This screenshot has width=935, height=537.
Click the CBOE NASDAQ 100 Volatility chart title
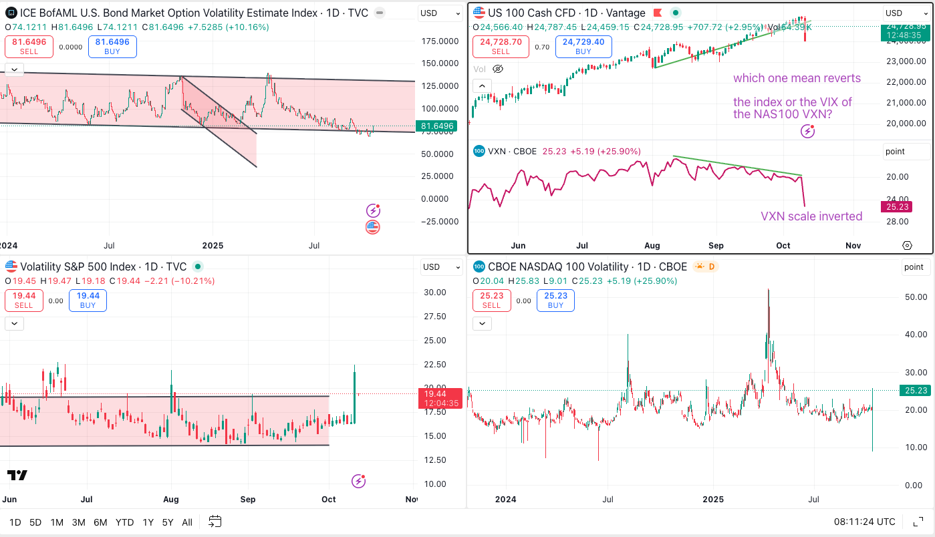[587, 266]
